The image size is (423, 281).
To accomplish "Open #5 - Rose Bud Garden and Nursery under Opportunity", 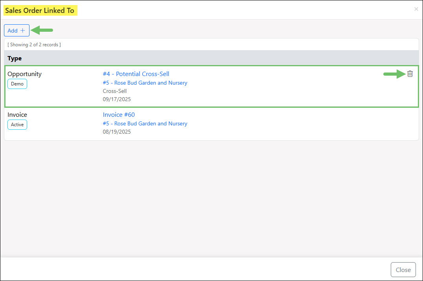I will [x=145, y=83].
